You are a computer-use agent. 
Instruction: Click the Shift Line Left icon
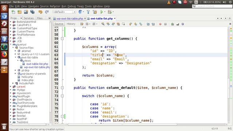148,24
